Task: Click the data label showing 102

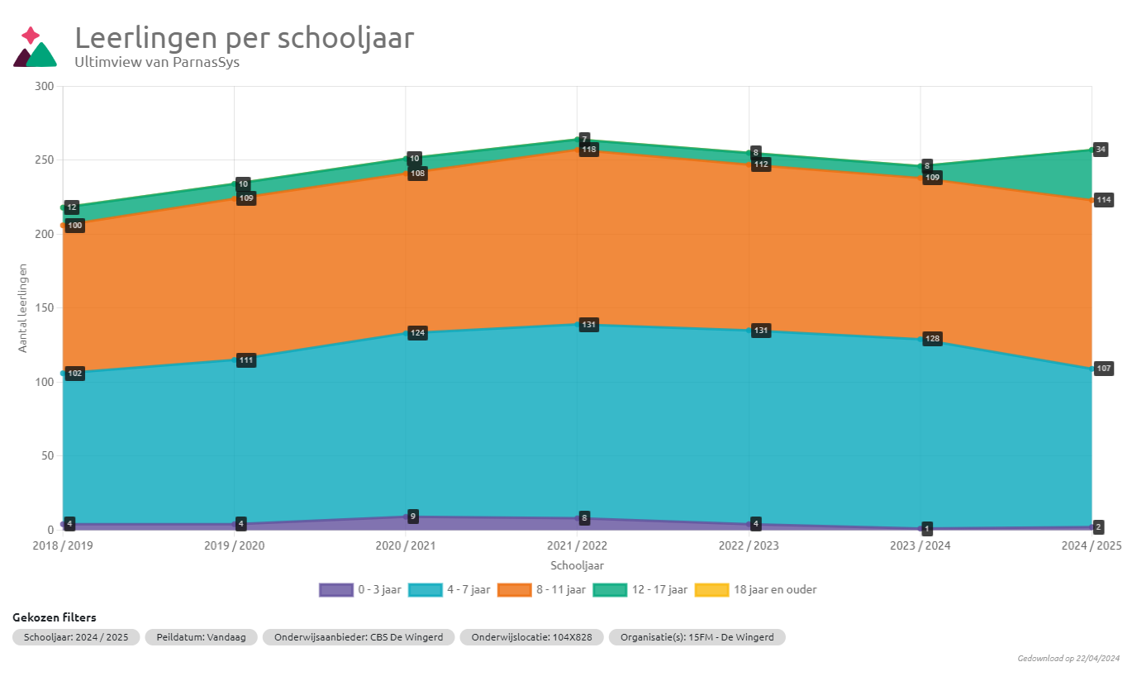Action: 74,374
